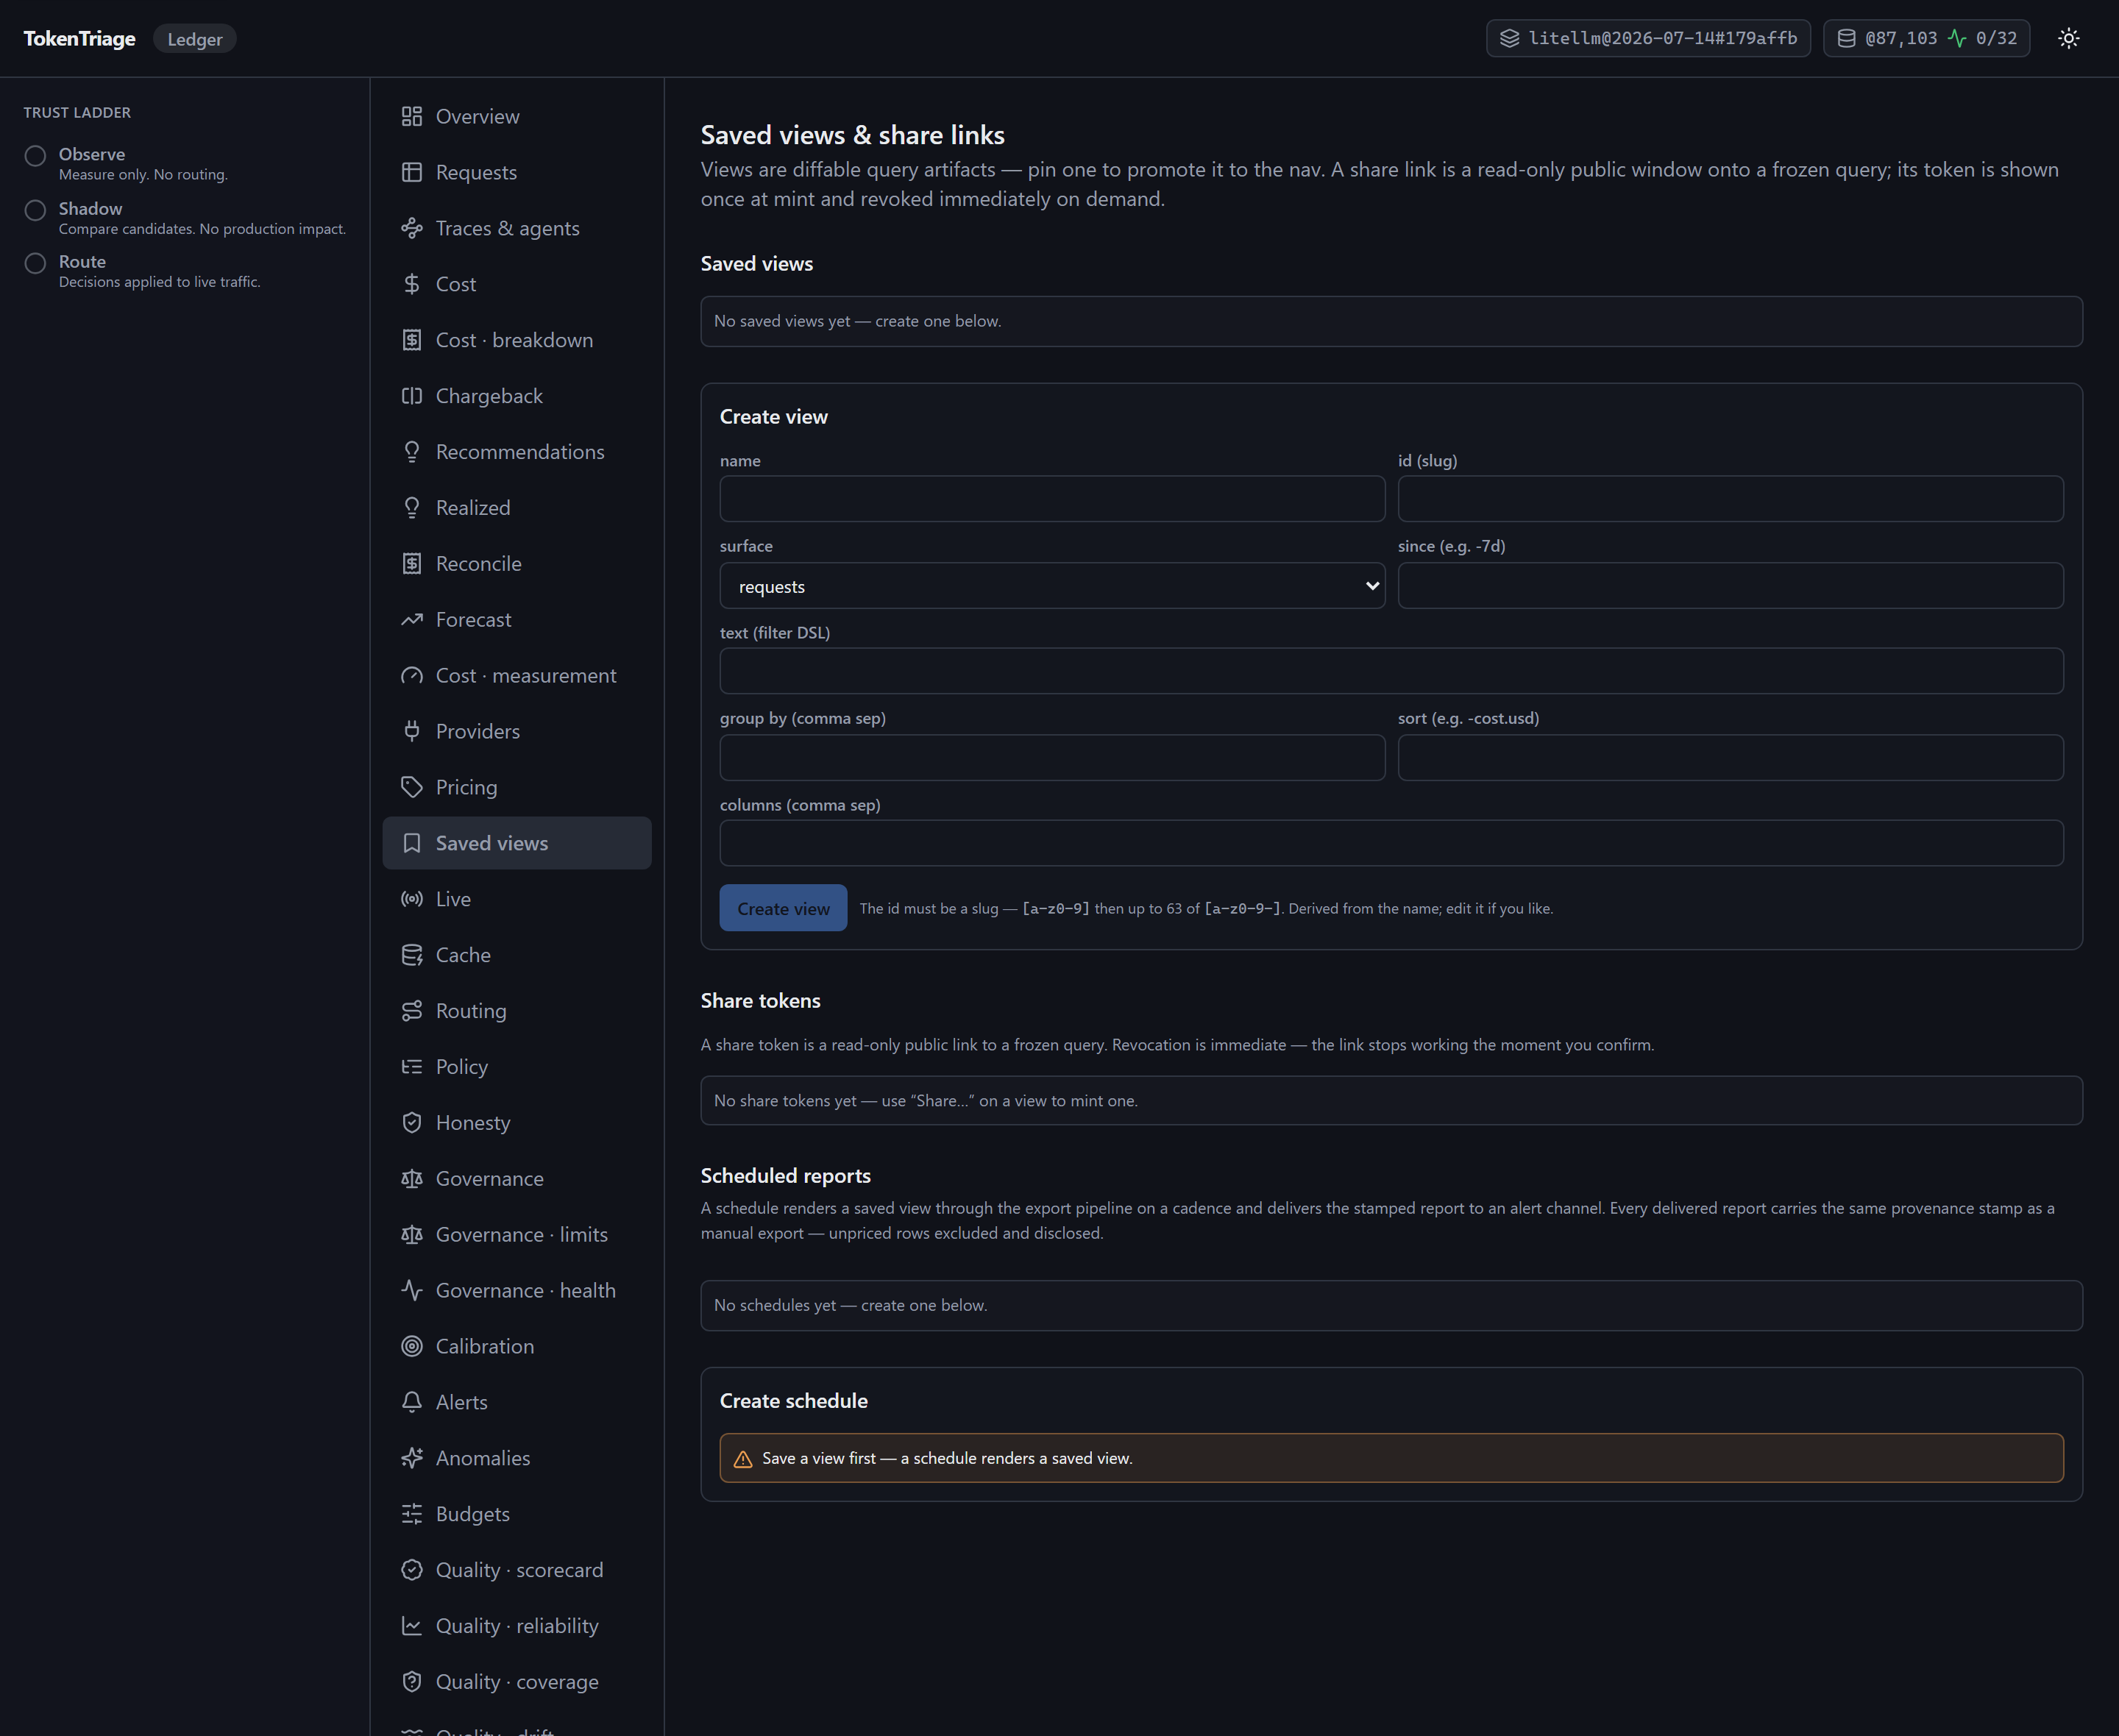
Task: Click the TokenTriage logo link
Action: (79, 38)
